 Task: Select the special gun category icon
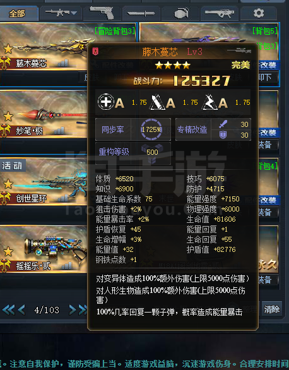[219, 13]
